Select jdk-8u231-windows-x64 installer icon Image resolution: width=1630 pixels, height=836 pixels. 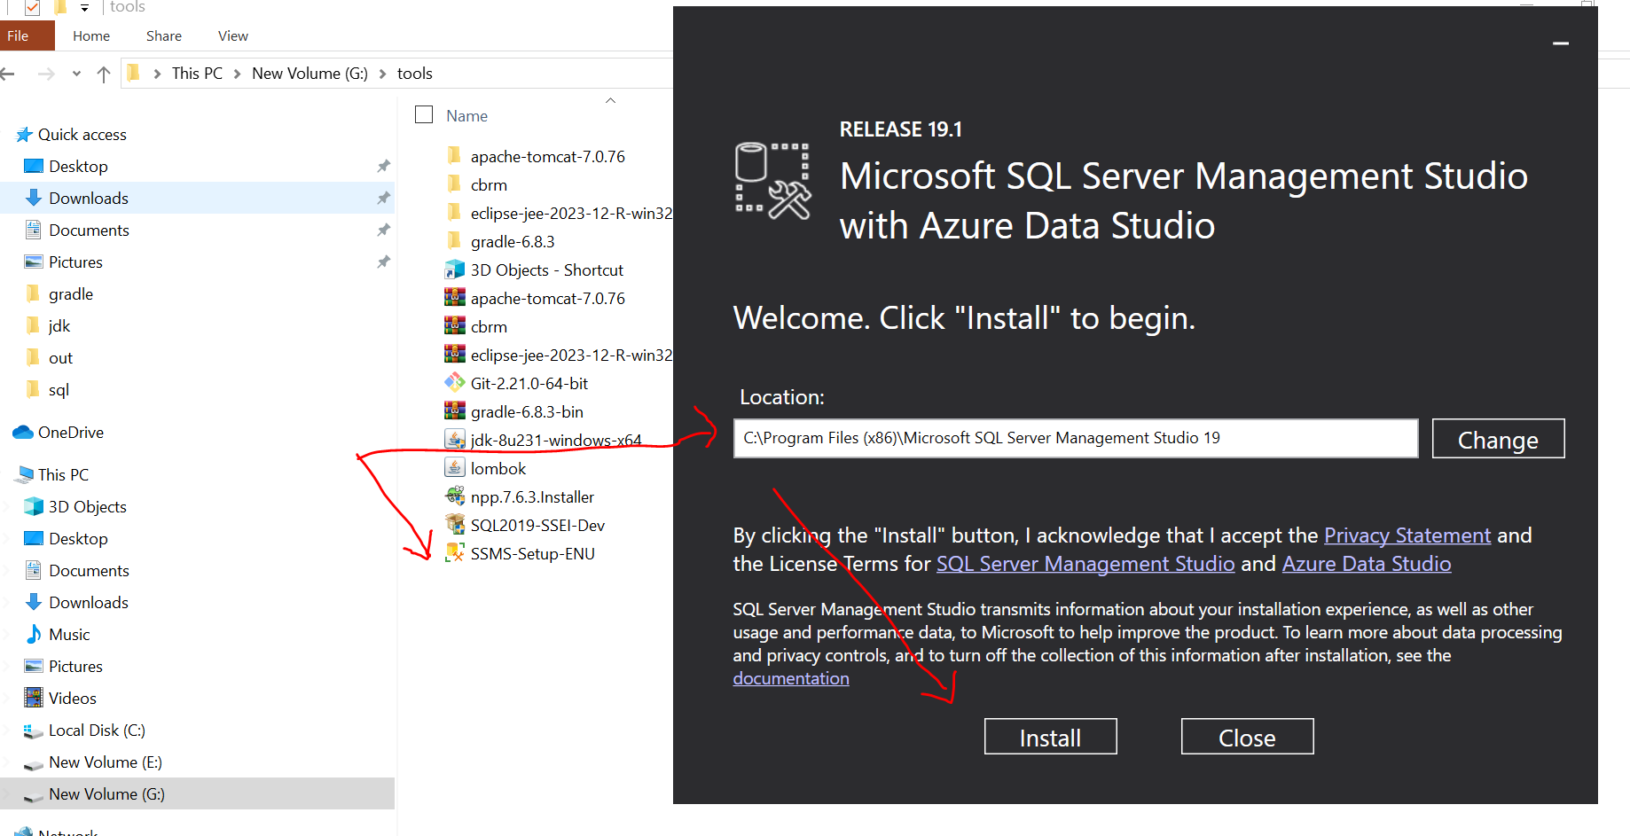point(455,440)
